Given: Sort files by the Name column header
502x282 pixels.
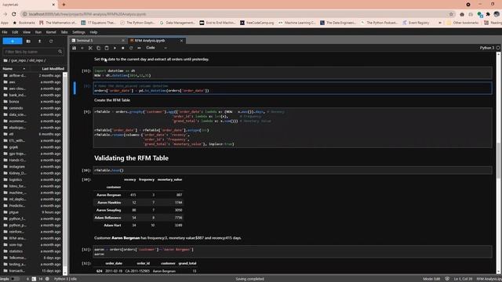Looking at the screenshot, I should pos(14,69).
